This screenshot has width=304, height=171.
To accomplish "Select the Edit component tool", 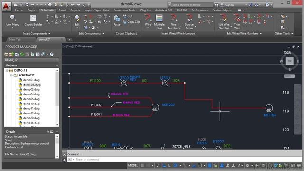I will (x=77, y=21).
